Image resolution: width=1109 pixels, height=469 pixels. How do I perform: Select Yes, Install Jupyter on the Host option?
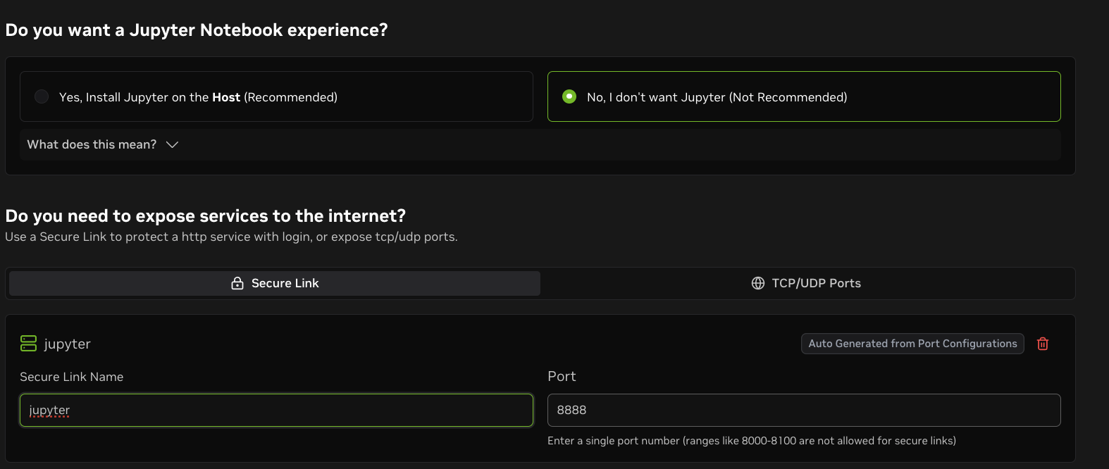coord(276,96)
